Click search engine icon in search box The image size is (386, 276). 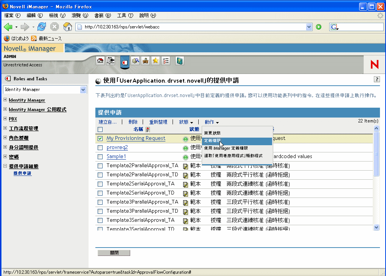pos(334,27)
